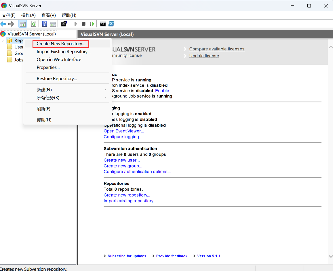Select Open in Web Interface
The width and height of the screenshot is (333, 271).
click(68, 60)
